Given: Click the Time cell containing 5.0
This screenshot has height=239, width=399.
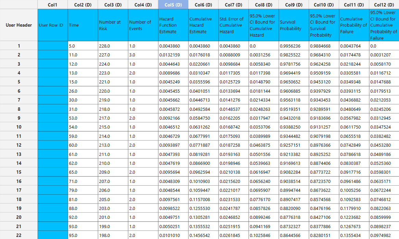Looking at the screenshot, I should tap(83, 46).
